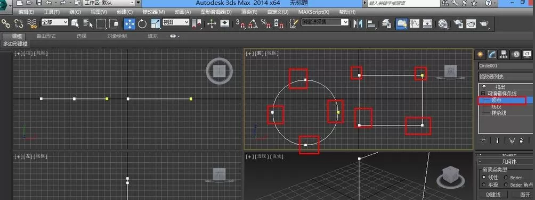Collapse the 几何体 rollout header
Image resolution: width=535 pixels, height=200 pixels.
505,162
